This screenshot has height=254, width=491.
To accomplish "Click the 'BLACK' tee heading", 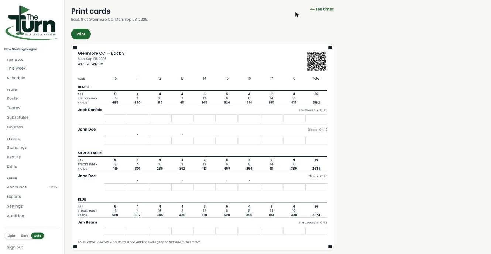I will point(83,87).
